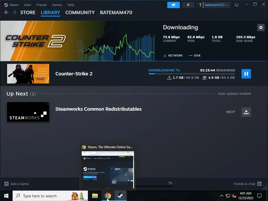Open the Games menu
268x201 pixels.
[57, 5]
